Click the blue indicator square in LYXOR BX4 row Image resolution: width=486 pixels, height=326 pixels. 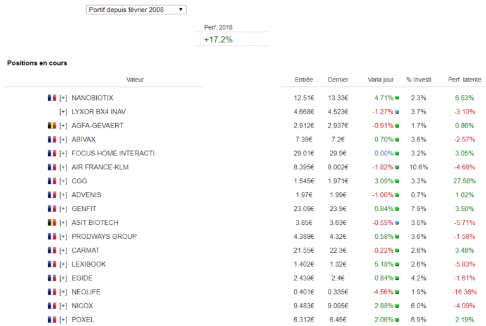[x=397, y=112]
